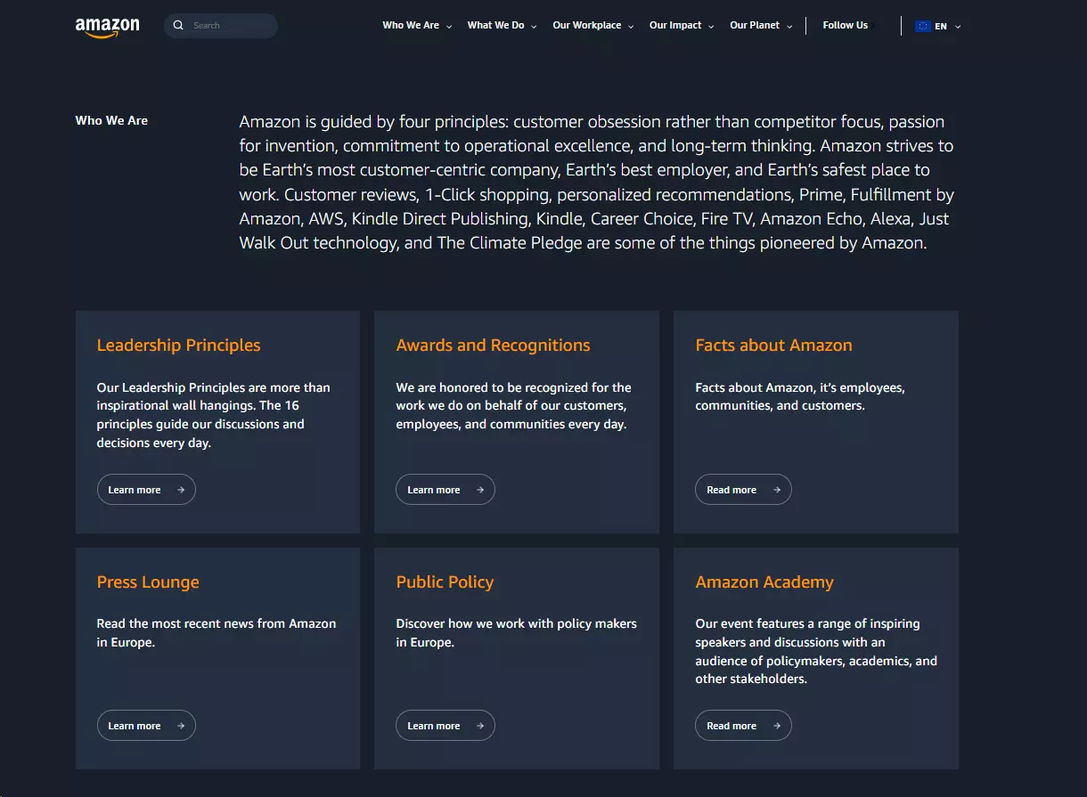
Task: Click the arrow icon inside Leadership Principles Learn more button
Action: tap(181, 489)
